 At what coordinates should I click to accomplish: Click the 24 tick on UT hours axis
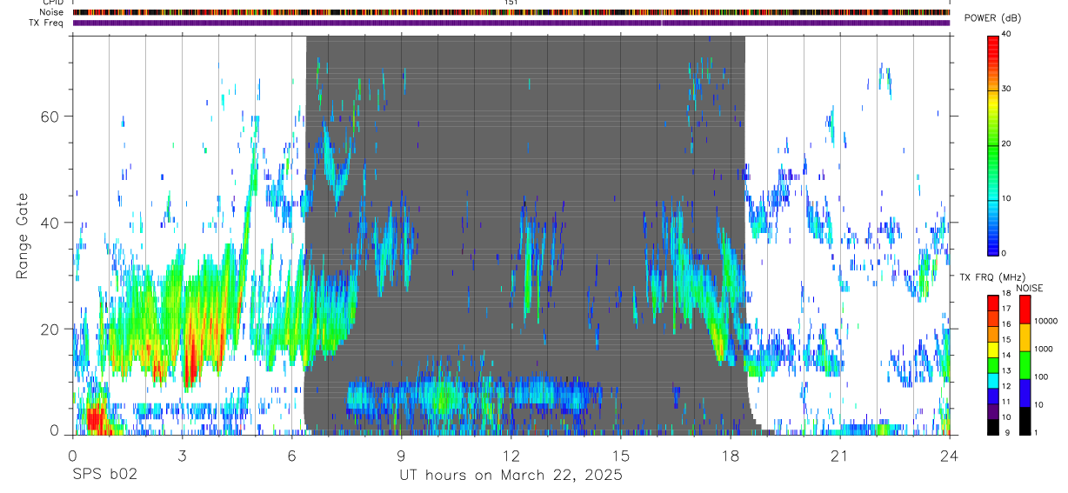pos(949,456)
